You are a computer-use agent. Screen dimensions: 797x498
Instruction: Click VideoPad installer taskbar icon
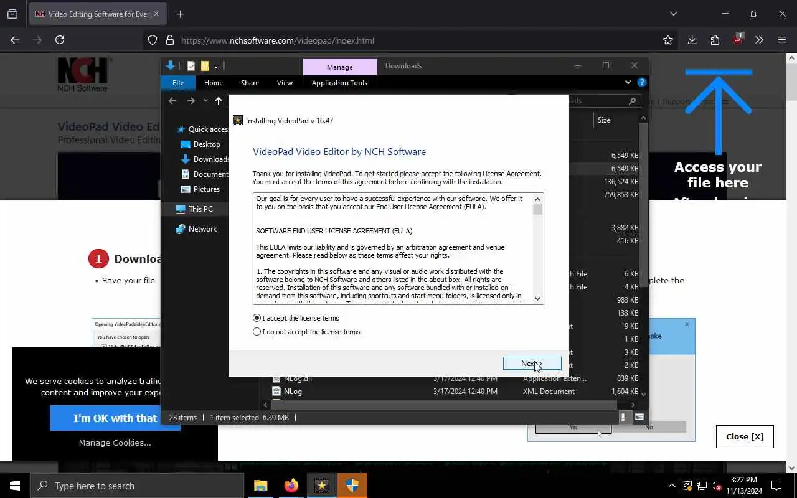[322, 486]
